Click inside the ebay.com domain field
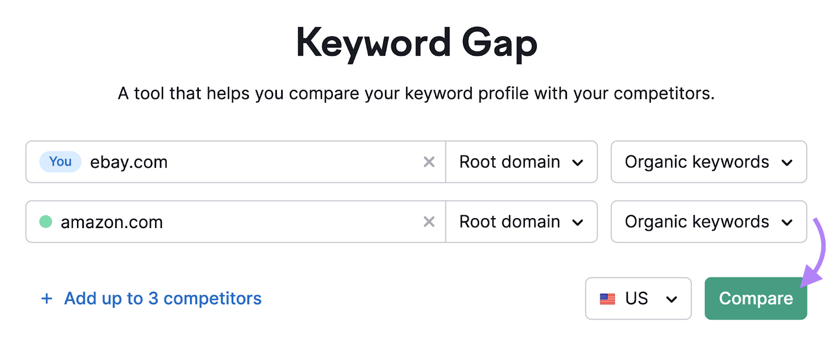This screenshot has width=833, height=351. [234, 162]
